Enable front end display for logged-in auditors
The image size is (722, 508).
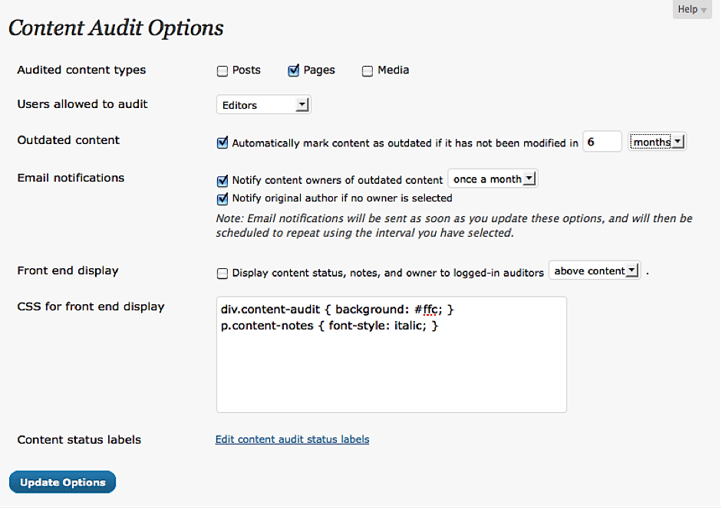(223, 273)
